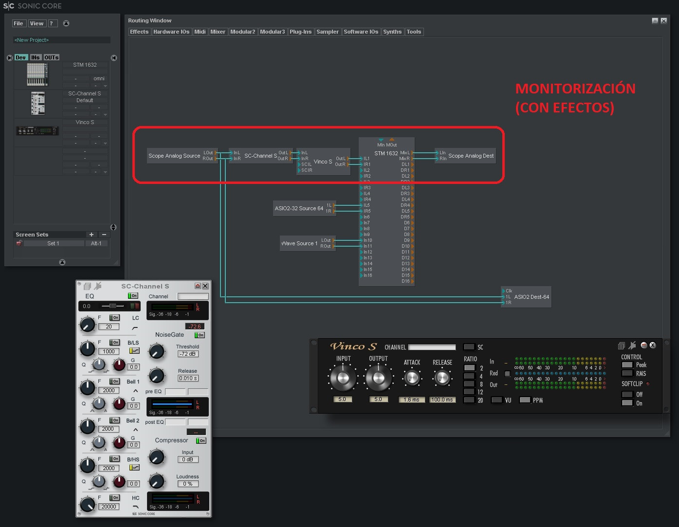Viewport: 679px width, 527px height.
Task: Open the Hardware IOs menu
Action: click(171, 32)
